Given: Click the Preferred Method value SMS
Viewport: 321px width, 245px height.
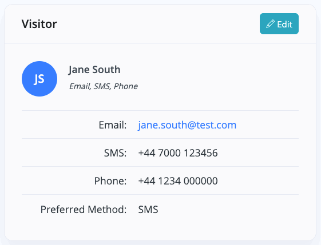Looking at the screenshot, I should (x=148, y=210).
